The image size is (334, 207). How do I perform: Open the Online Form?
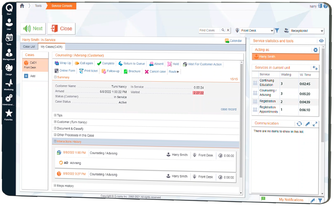coord(65,71)
